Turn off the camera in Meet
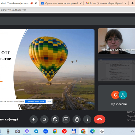 coord(44,119)
